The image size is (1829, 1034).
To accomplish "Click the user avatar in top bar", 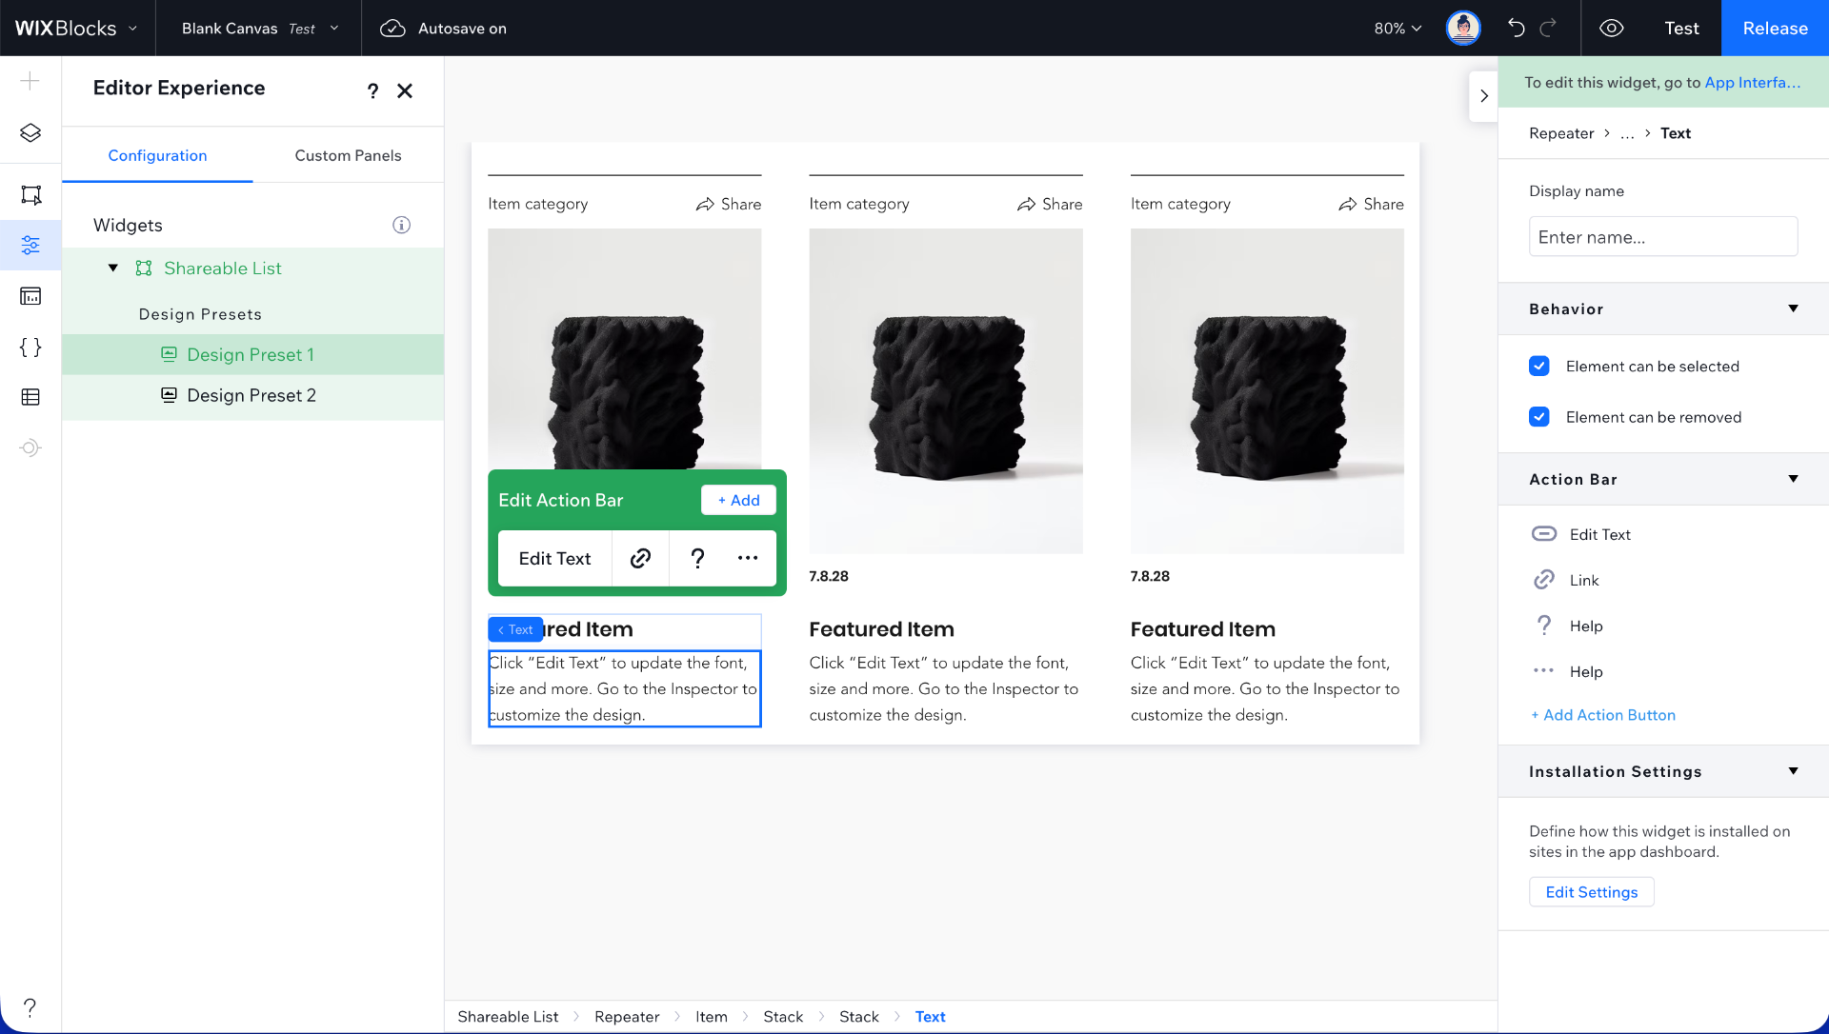I will pyautogui.click(x=1463, y=28).
